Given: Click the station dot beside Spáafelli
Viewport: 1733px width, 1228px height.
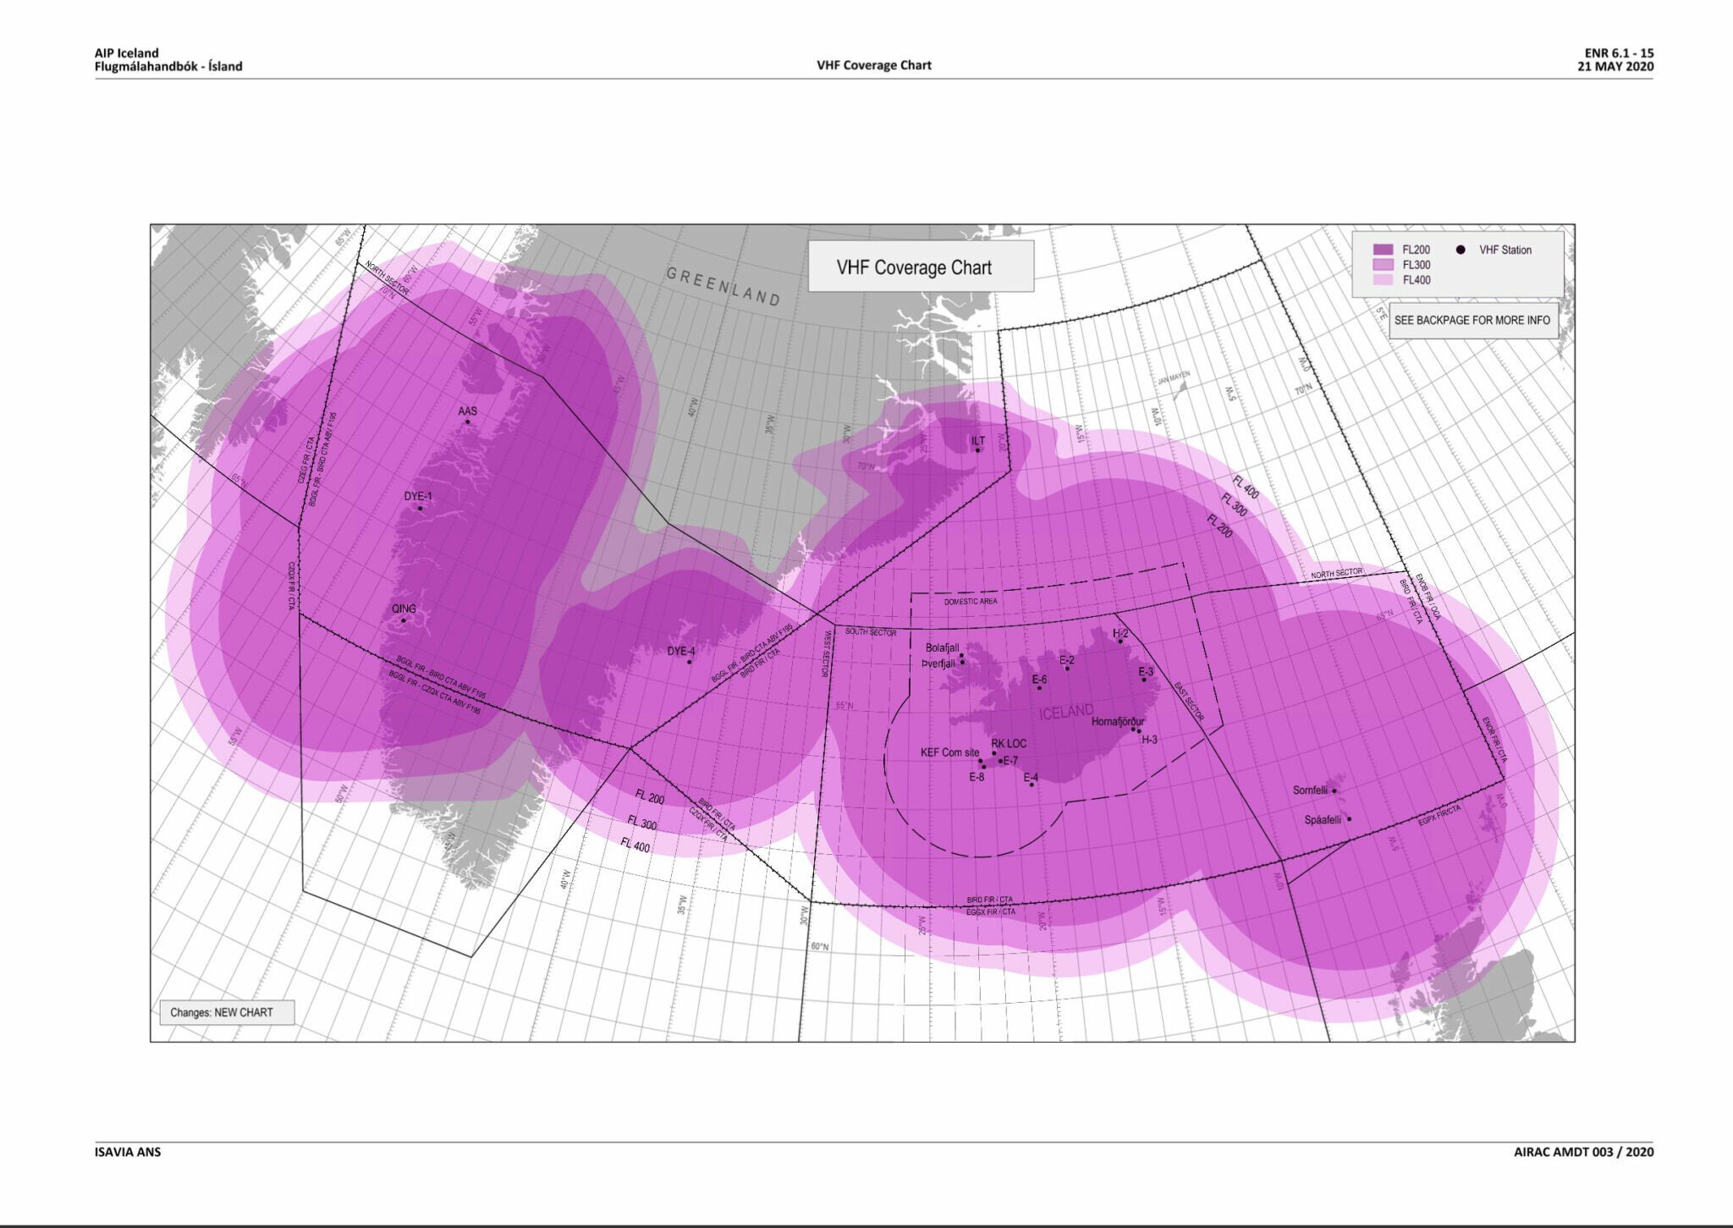Looking at the screenshot, I should click(x=1349, y=819).
